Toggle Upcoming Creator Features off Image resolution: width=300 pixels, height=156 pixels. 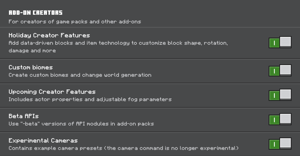[x=280, y=95]
